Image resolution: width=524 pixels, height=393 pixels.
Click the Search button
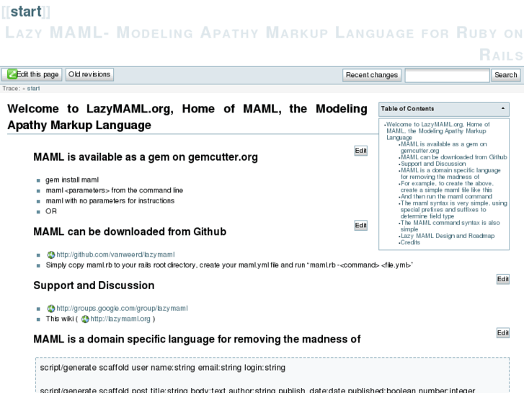(x=505, y=75)
